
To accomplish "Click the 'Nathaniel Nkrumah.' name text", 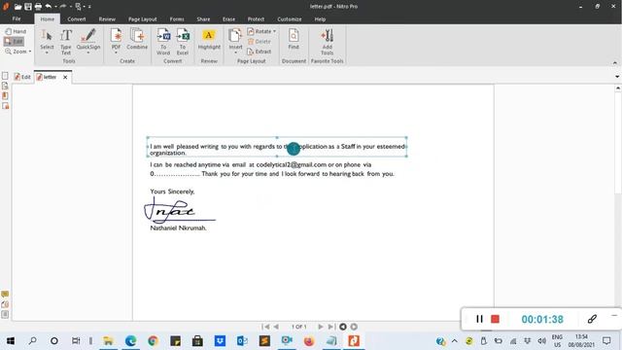I will [178, 228].
